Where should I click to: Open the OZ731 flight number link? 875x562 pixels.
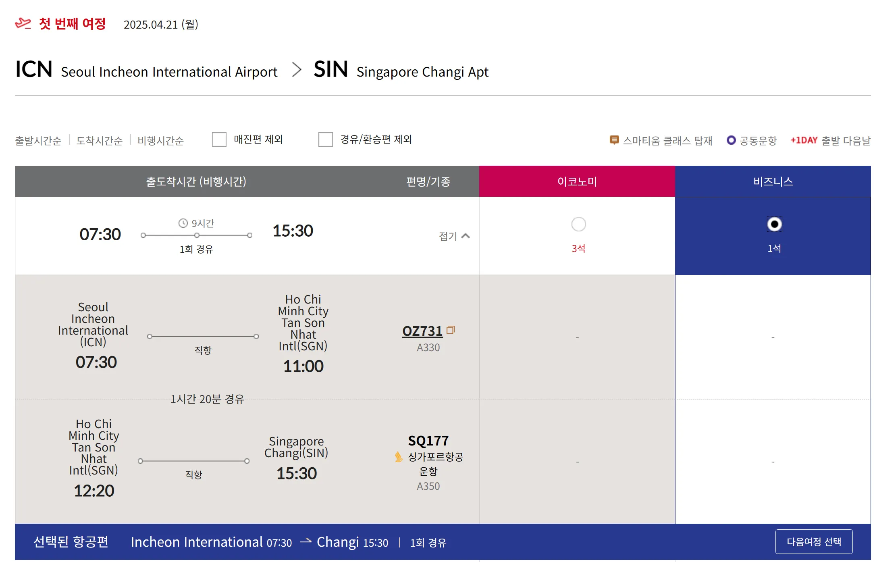pyautogui.click(x=422, y=331)
